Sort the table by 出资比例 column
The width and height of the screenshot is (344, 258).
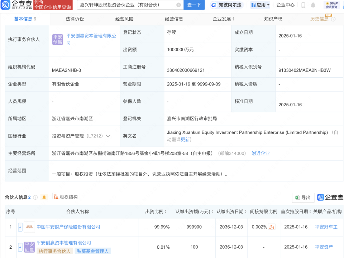point(156,211)
